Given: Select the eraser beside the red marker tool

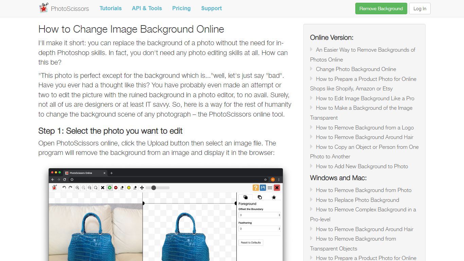Looking at the screenshot, I should (x=122, y=188).
